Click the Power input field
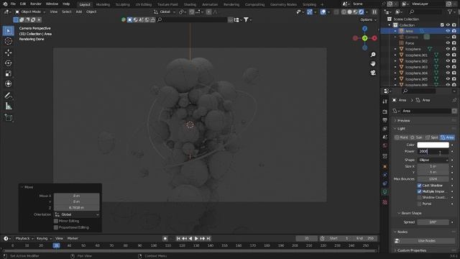The width and height of the screenshot is (460, 259). point(433,152)
